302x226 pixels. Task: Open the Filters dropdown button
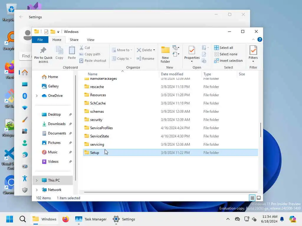pos(253,54)
